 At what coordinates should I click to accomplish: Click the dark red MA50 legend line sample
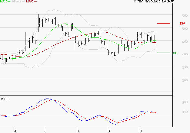[x=35, y=2]
